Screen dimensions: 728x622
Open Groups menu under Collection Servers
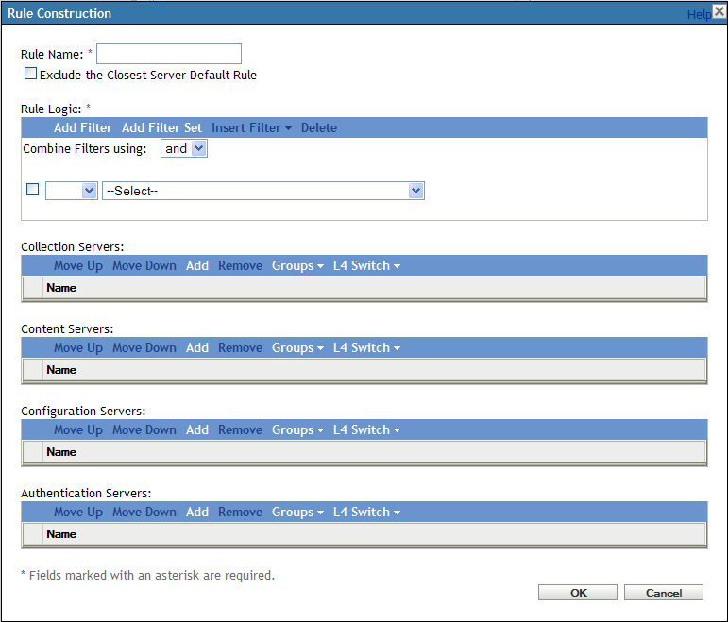297,265
